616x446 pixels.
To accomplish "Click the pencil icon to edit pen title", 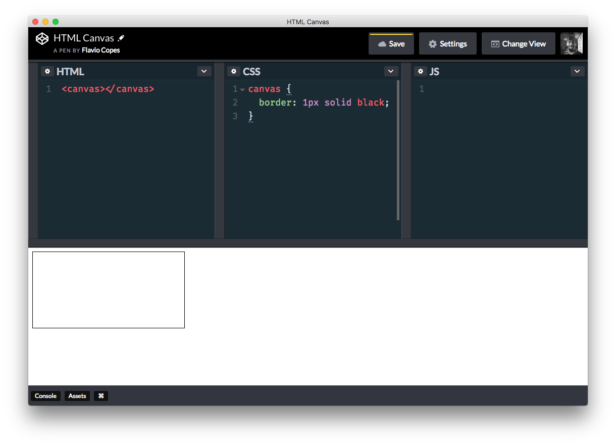I will [x=121, y=38].
